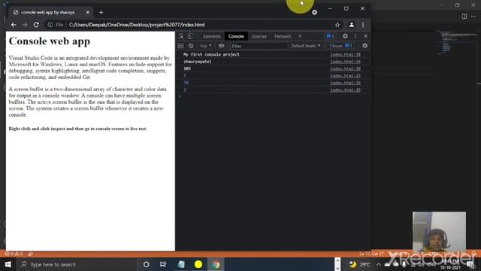Screen dimensions: 481x271
Task: Open the weather widget showing 29°C
Action: [x=360, y=264]
